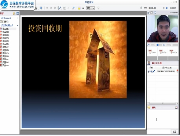
Task: Toggle the user's pen permission icon
Action: [x=154, y=71]
